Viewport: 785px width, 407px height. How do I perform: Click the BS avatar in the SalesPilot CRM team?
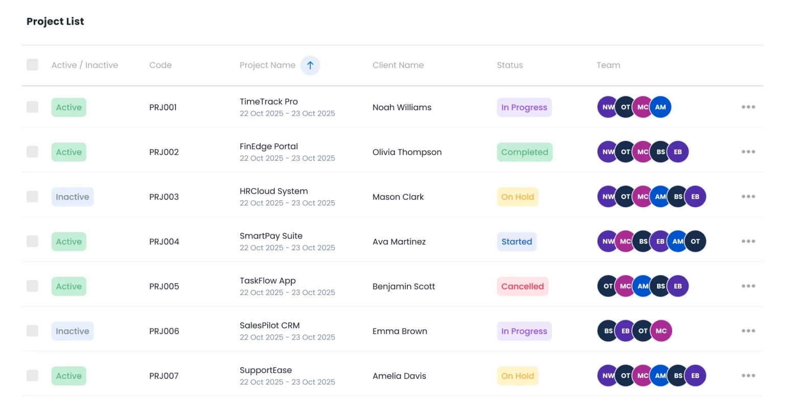click(607, 331)
